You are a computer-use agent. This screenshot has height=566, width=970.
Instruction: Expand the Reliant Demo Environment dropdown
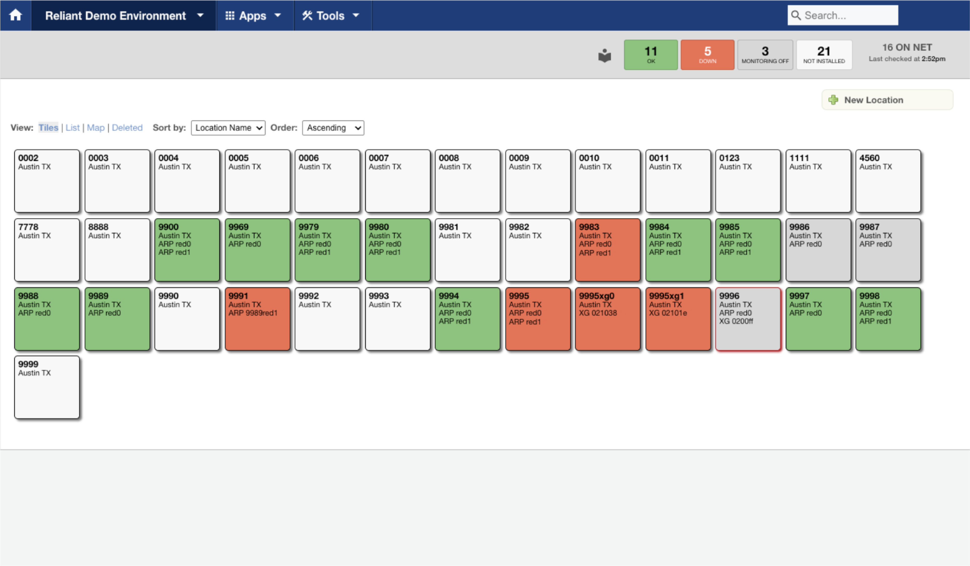click(x=123, y=15)
